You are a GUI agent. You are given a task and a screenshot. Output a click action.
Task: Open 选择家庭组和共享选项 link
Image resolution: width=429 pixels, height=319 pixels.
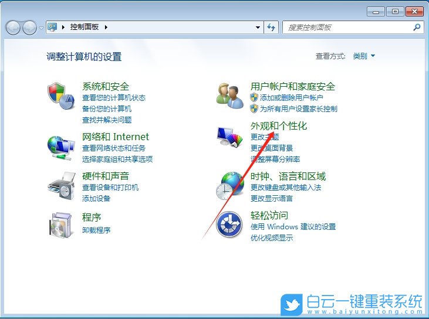tap(117, 159)
